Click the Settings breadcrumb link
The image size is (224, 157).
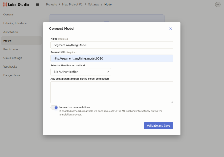[93, 5]
